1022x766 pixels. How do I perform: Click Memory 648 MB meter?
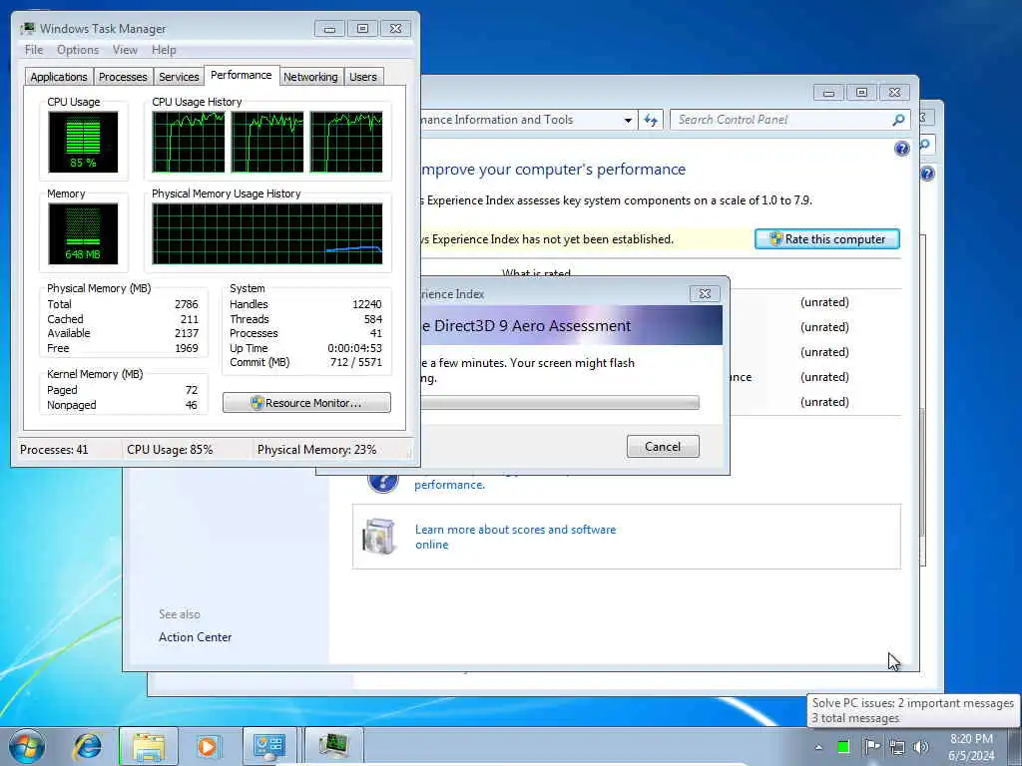(83, 233)
